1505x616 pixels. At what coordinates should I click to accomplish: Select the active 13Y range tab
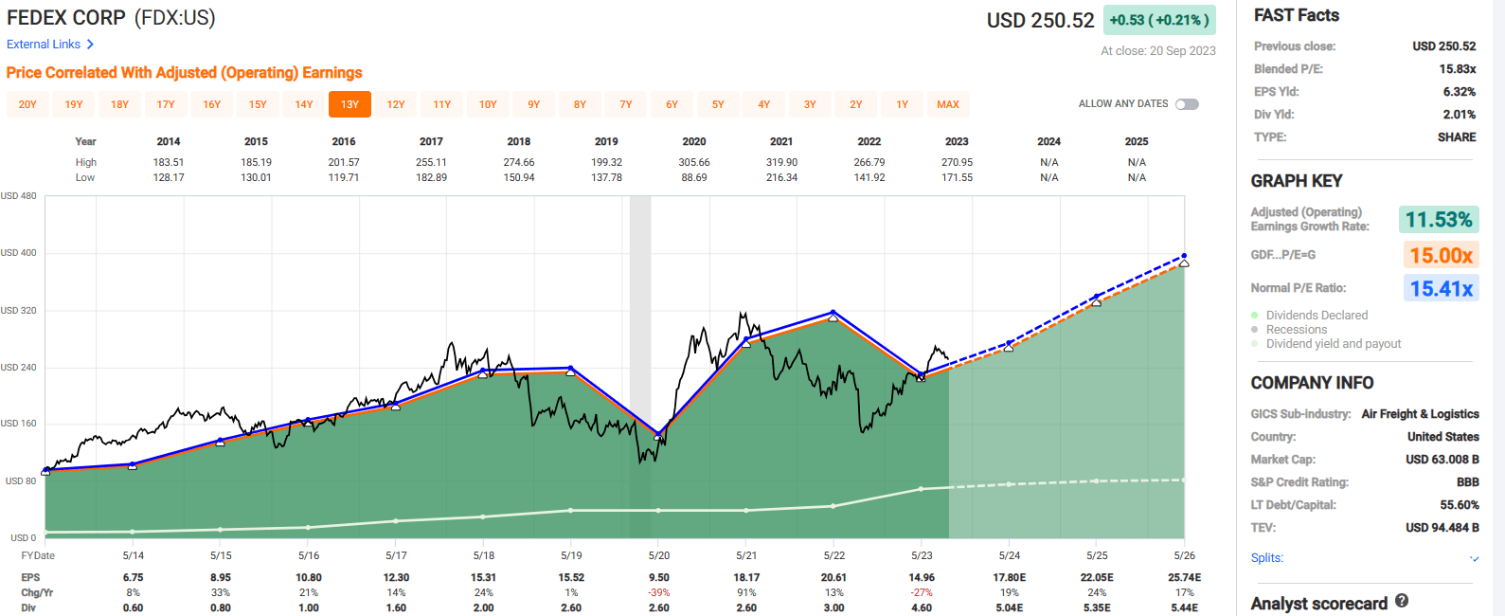tap(349, 104)
